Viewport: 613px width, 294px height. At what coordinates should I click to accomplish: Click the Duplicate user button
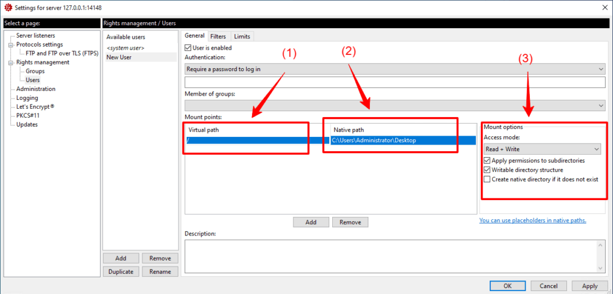(121, 271)
